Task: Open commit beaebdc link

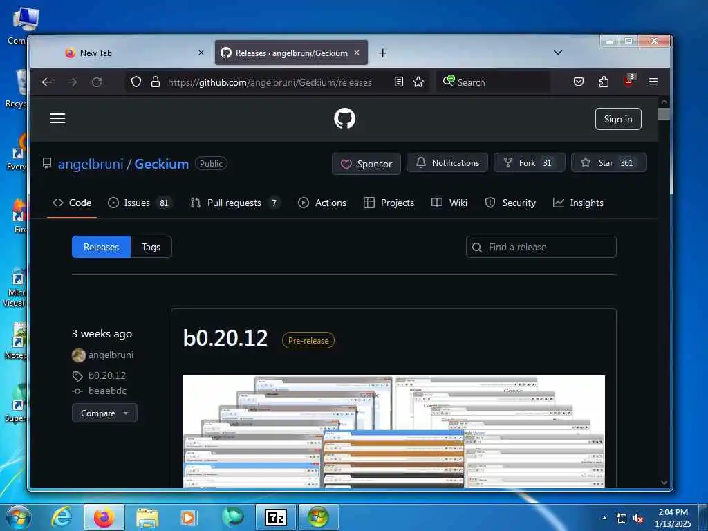Action: [x=107, y=391]
